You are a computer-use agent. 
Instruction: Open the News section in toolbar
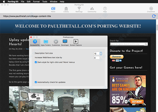coord(53,9)
